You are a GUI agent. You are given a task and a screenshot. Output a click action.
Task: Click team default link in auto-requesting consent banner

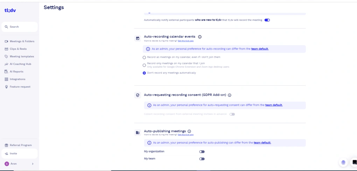274,105
